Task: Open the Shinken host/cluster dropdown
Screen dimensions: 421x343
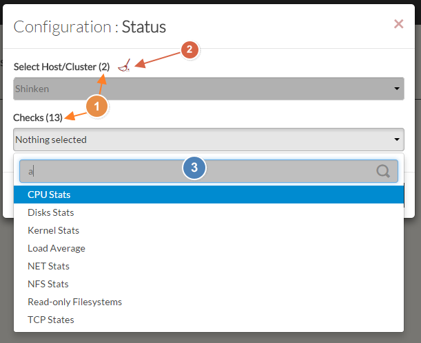Action: (208, 89)
